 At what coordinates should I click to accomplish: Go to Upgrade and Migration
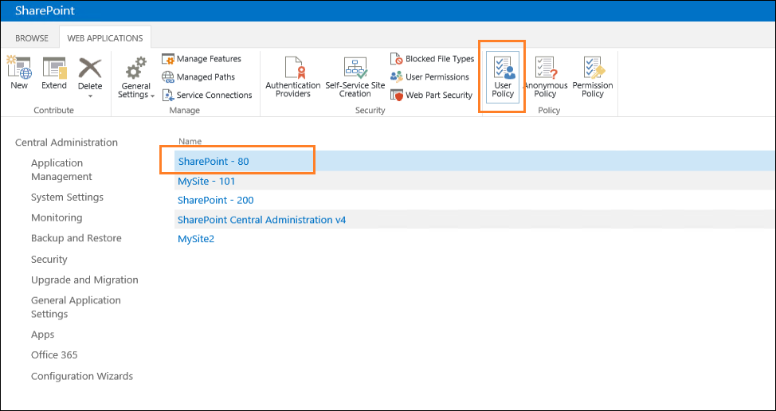[x=84, y=280]
